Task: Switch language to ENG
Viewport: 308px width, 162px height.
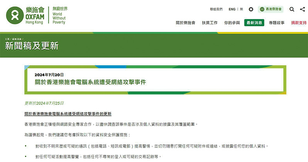Action: point(232,9)
